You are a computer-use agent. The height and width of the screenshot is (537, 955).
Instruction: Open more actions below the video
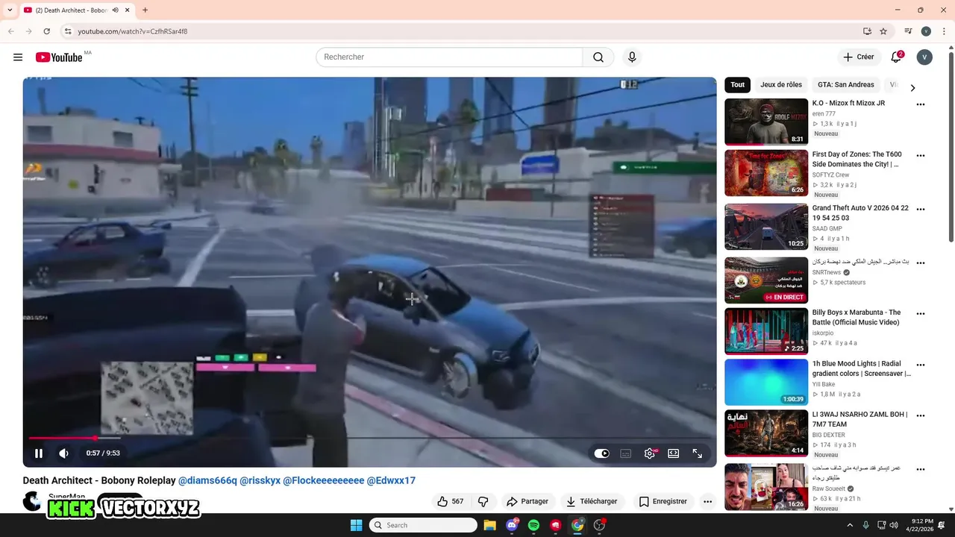point(707,501)
